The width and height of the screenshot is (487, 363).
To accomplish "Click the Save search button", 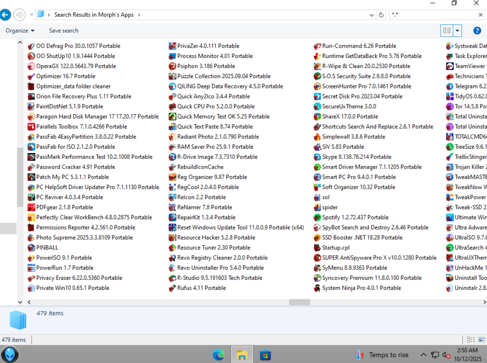I will coord(64,31).
